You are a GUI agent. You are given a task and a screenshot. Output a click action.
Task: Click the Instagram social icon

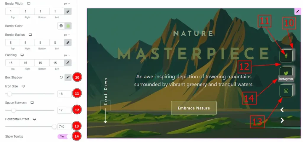[286, 91]
